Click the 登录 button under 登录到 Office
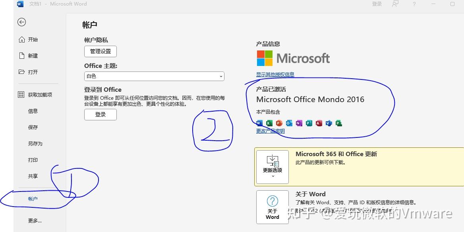The image size is (464, 232). point(101,114)
